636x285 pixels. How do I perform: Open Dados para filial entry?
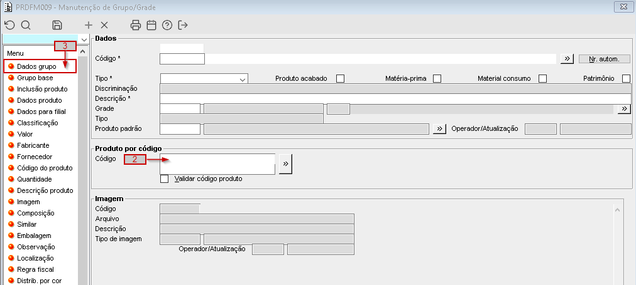coord(41,111)
